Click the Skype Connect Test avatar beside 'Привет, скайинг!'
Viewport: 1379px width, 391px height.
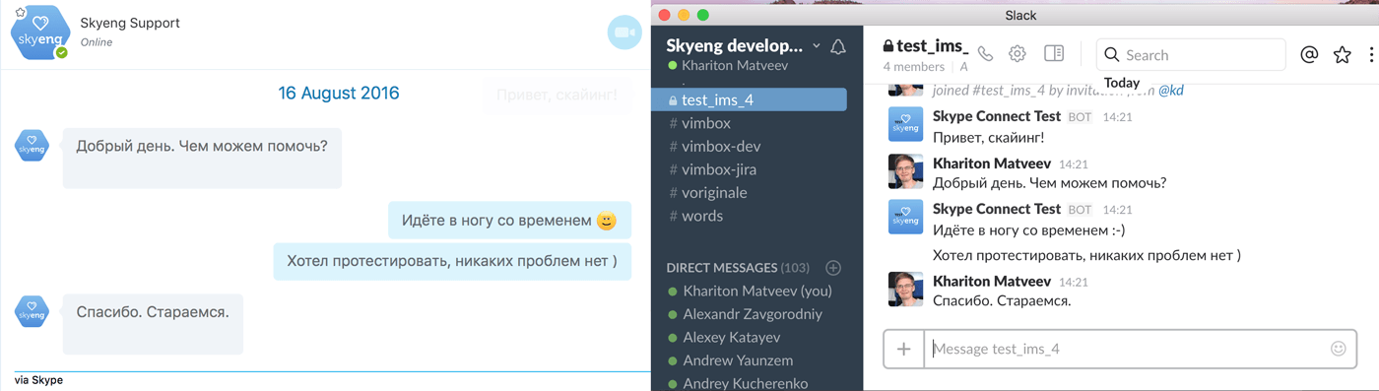(905, 125)
